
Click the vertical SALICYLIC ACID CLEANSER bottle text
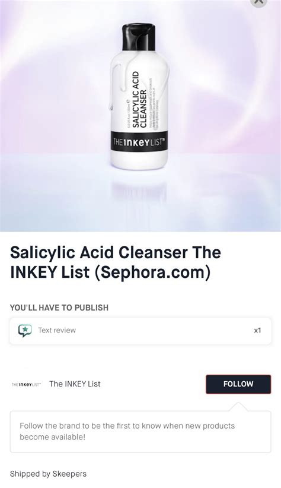pyautogui.click(x=139, y=99)
